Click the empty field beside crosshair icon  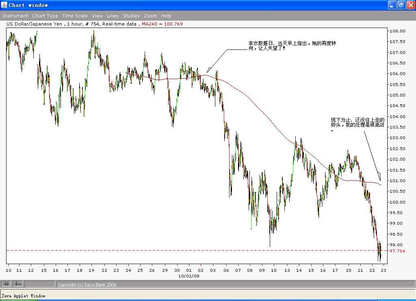[x=40, y=284]
